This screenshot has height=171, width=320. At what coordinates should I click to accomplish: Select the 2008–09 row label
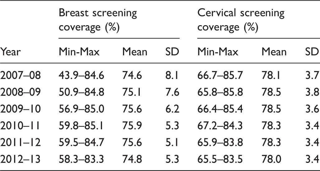pyautogui.click(x=21, y=92)
